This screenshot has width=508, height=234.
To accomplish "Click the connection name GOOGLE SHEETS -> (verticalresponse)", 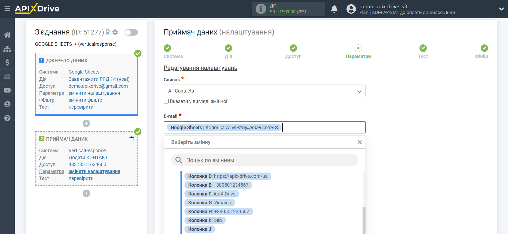I will click(x=76, y=44).
